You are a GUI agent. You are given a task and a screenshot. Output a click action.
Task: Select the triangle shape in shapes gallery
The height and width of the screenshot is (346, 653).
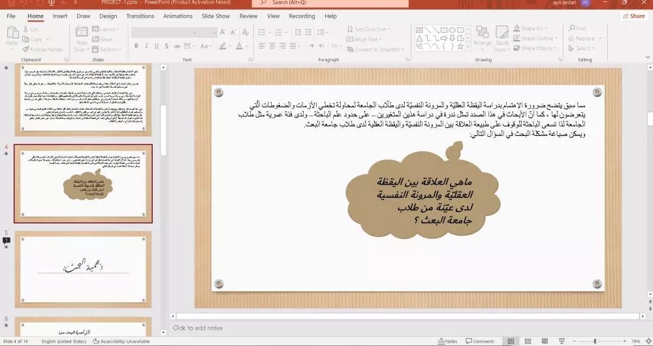[419, 39]
